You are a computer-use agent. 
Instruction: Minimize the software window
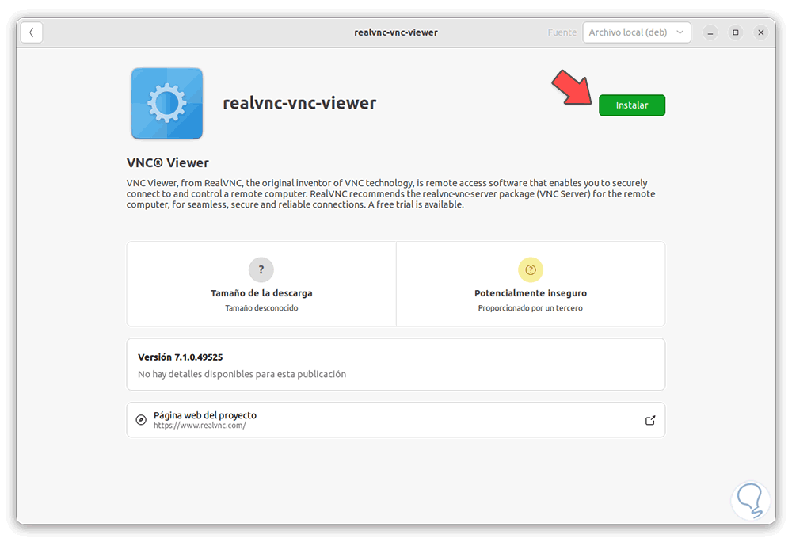710,32
